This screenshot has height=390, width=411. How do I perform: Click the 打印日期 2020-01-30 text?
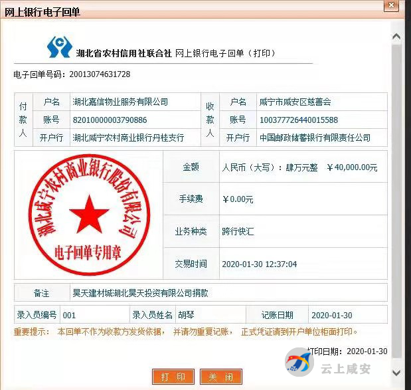(347, 351)
